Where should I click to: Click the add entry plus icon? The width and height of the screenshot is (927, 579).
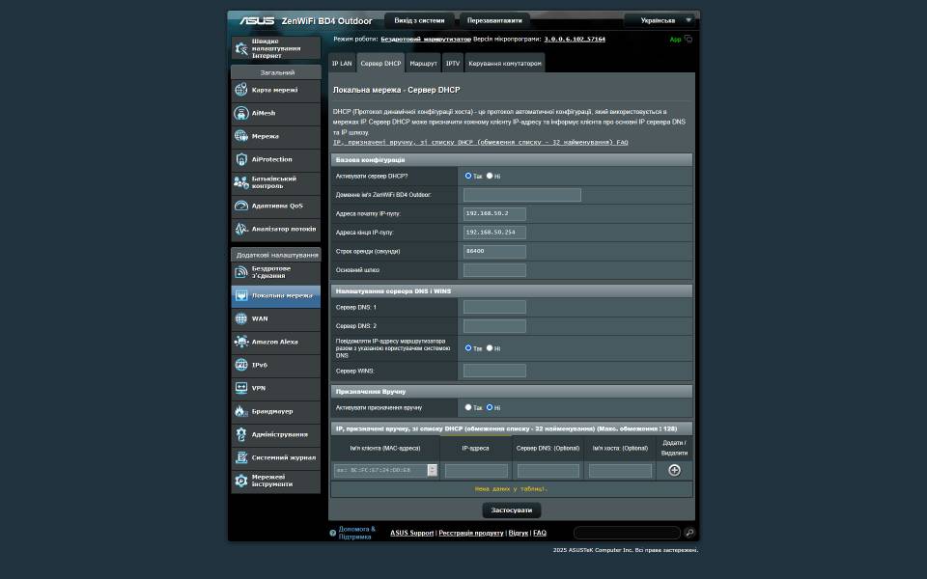(x=674, y=470)
